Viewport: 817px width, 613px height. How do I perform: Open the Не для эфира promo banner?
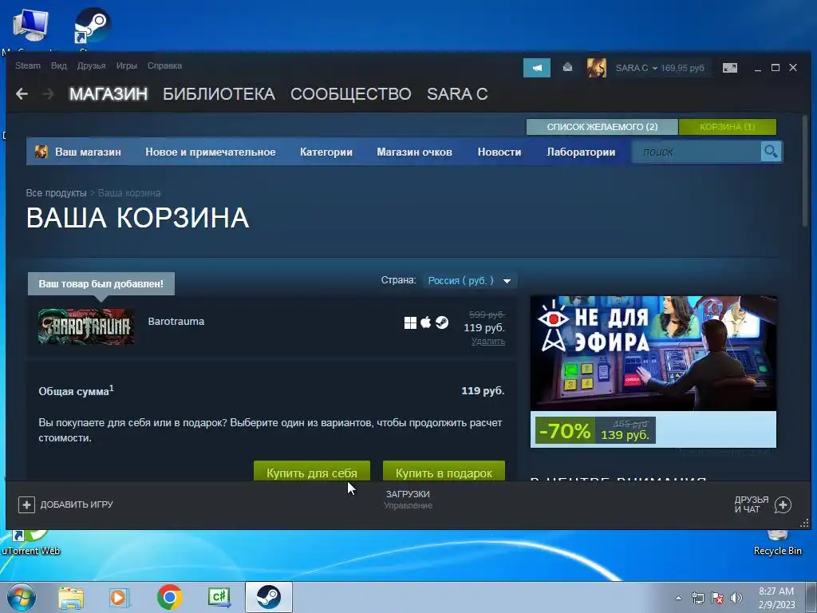point(653,372)
